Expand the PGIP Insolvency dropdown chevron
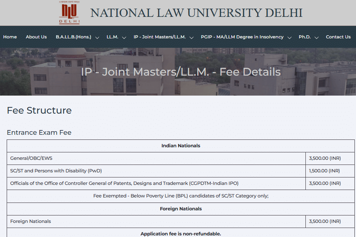 290,38
